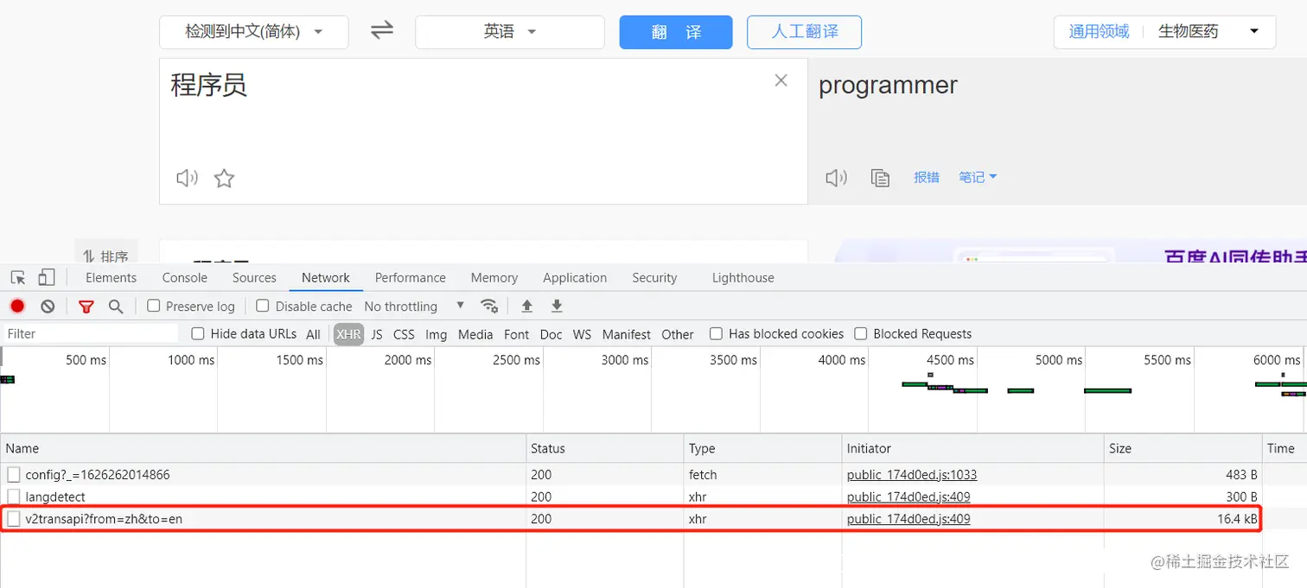Sort requests by Name column header

click(x=264, y=448)
